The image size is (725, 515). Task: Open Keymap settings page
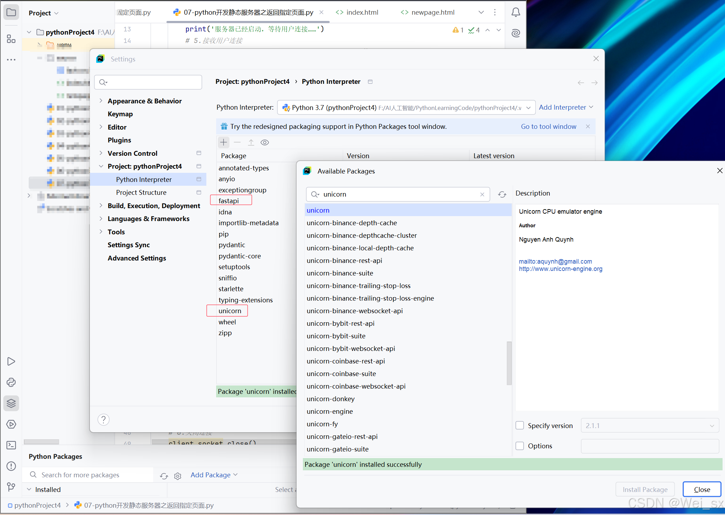tap(120, 114)
